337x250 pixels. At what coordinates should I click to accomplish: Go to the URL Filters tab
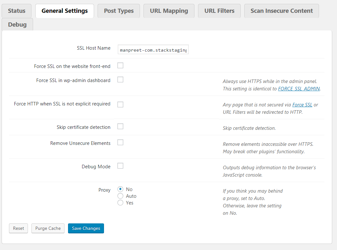(219, 11)
